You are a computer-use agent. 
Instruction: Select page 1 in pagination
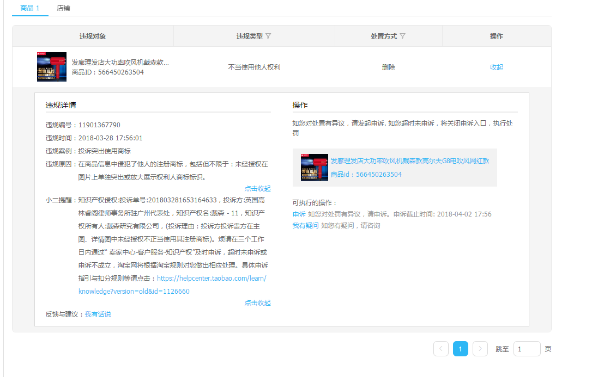pos(461,349)
